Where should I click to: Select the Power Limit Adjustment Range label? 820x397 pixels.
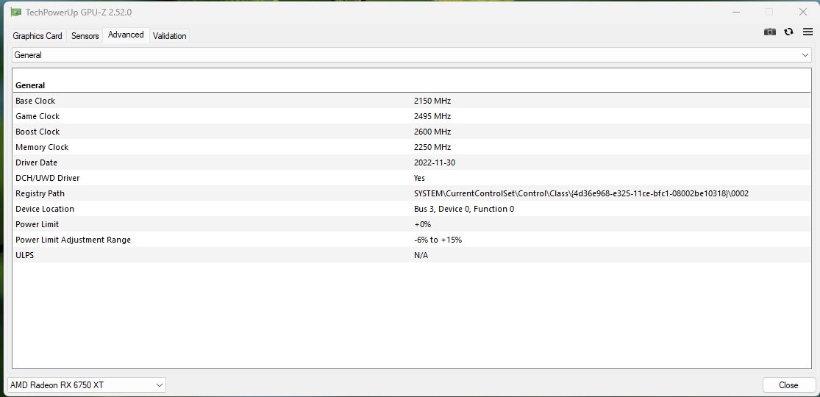coord(74,240)
